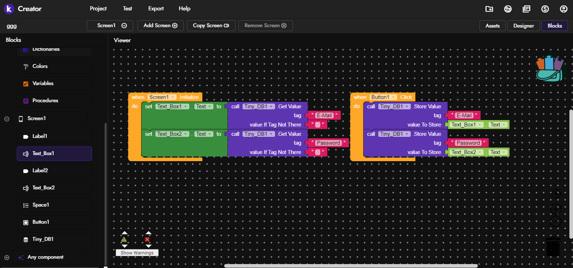The image size is (573, 268).
Task: Open the starred folder projects icon
Action: pyautogui.click(x=489, y=9)
